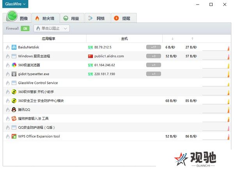The width and height of the screenshot is (234, 169).
Task: Click the 360软件管家 开机小助手 icon
Action: point(14,92)
